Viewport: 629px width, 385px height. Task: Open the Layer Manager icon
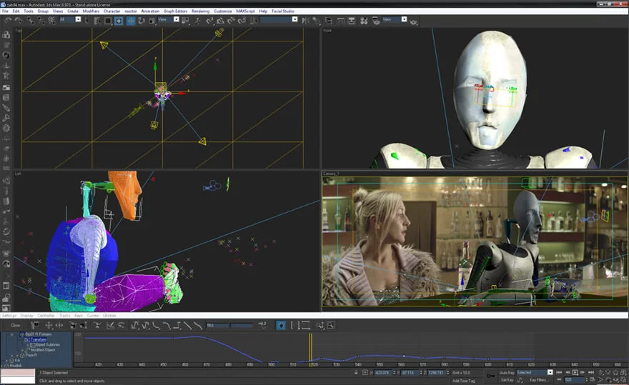pyautogui.click(x=329, y=21)
